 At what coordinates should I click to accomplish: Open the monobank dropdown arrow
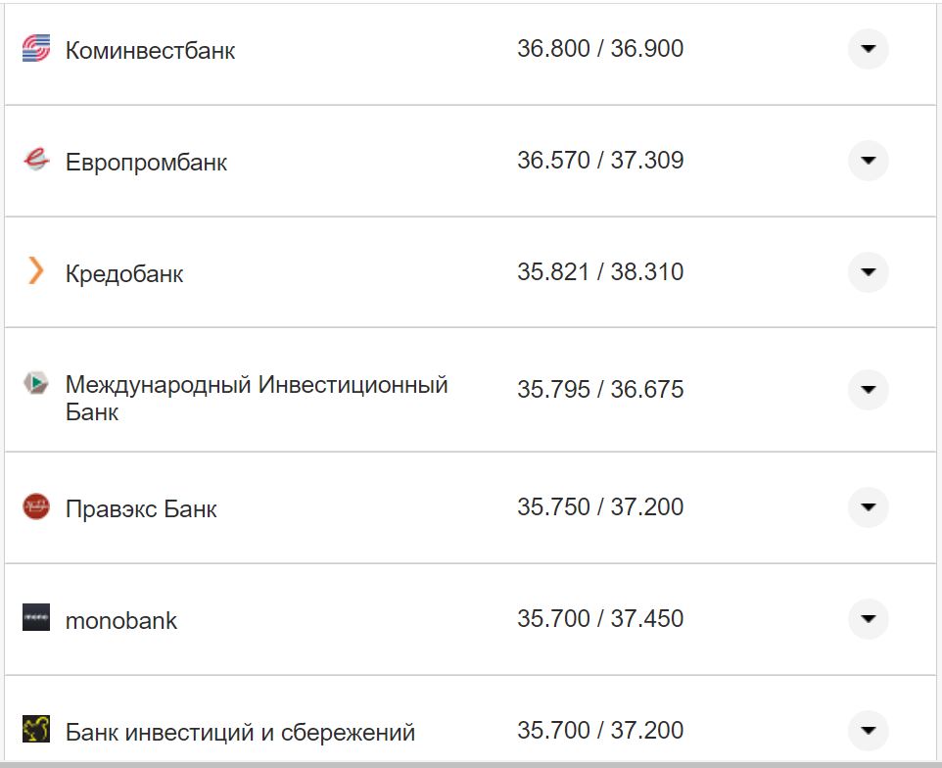(868, 619)
